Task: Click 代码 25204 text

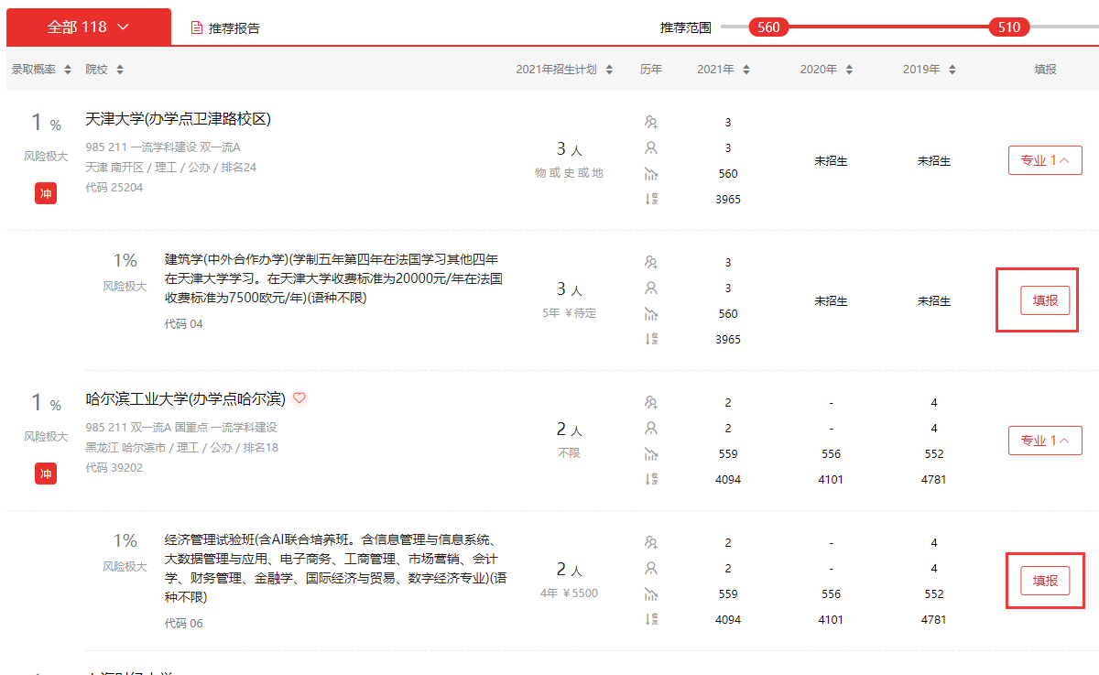Action: click(x=114, y=188)
